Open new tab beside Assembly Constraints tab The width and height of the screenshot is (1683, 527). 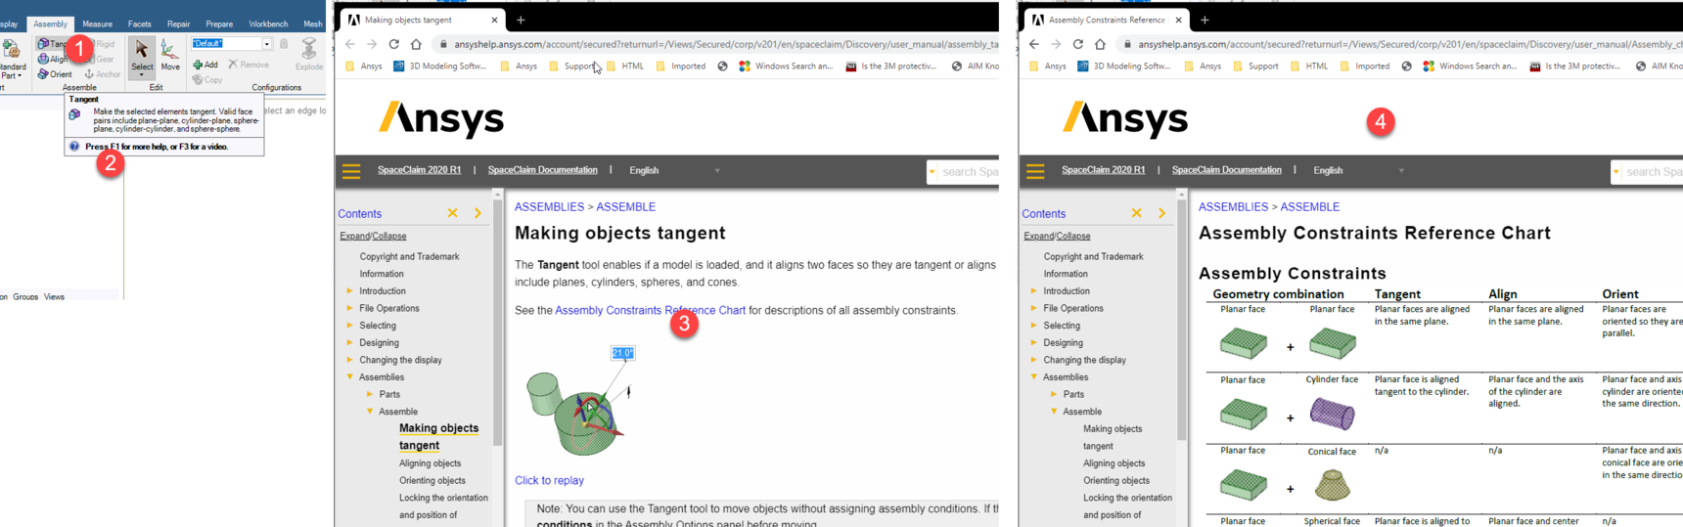(x=1205, y=20)
